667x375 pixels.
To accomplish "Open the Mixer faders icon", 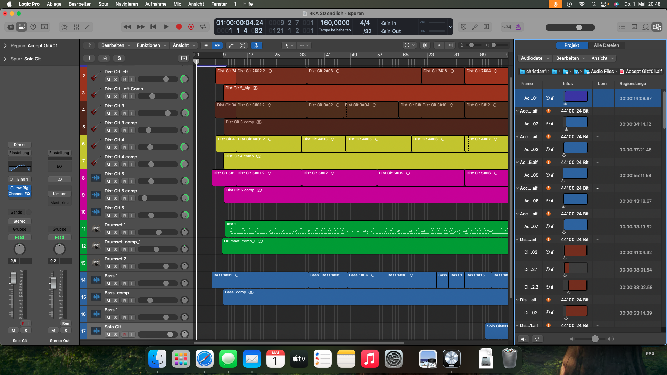I will pyautogui.click(x=76, y=27).
